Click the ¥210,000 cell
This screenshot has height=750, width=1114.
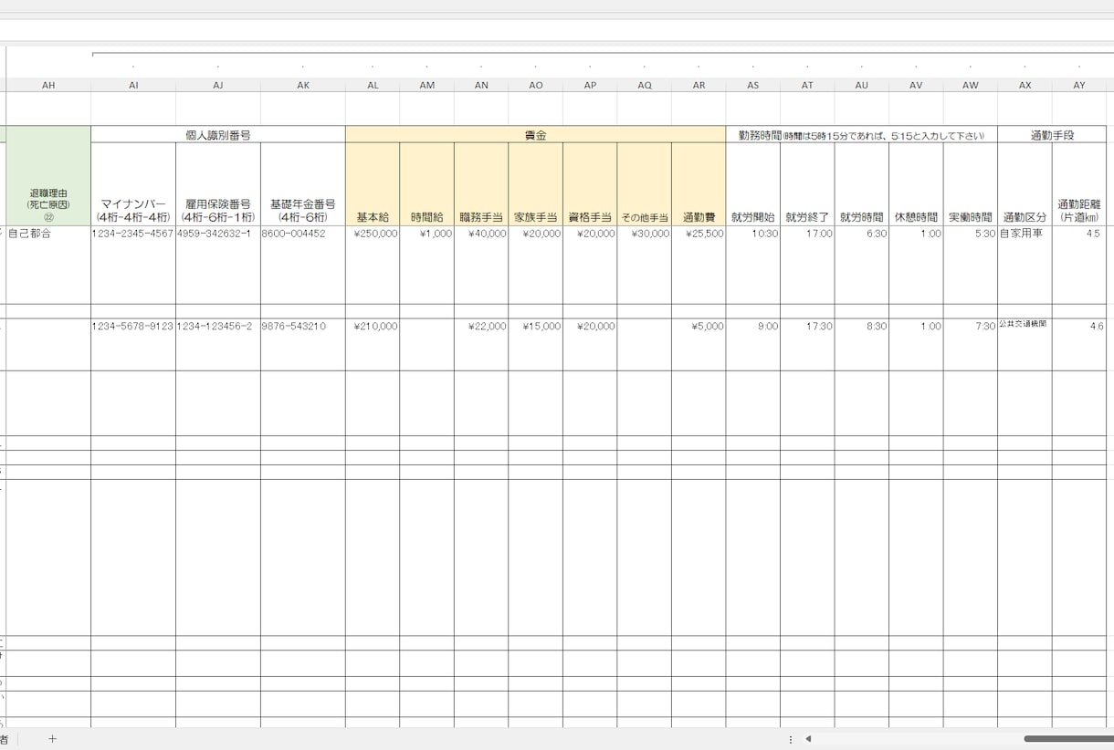373,344
